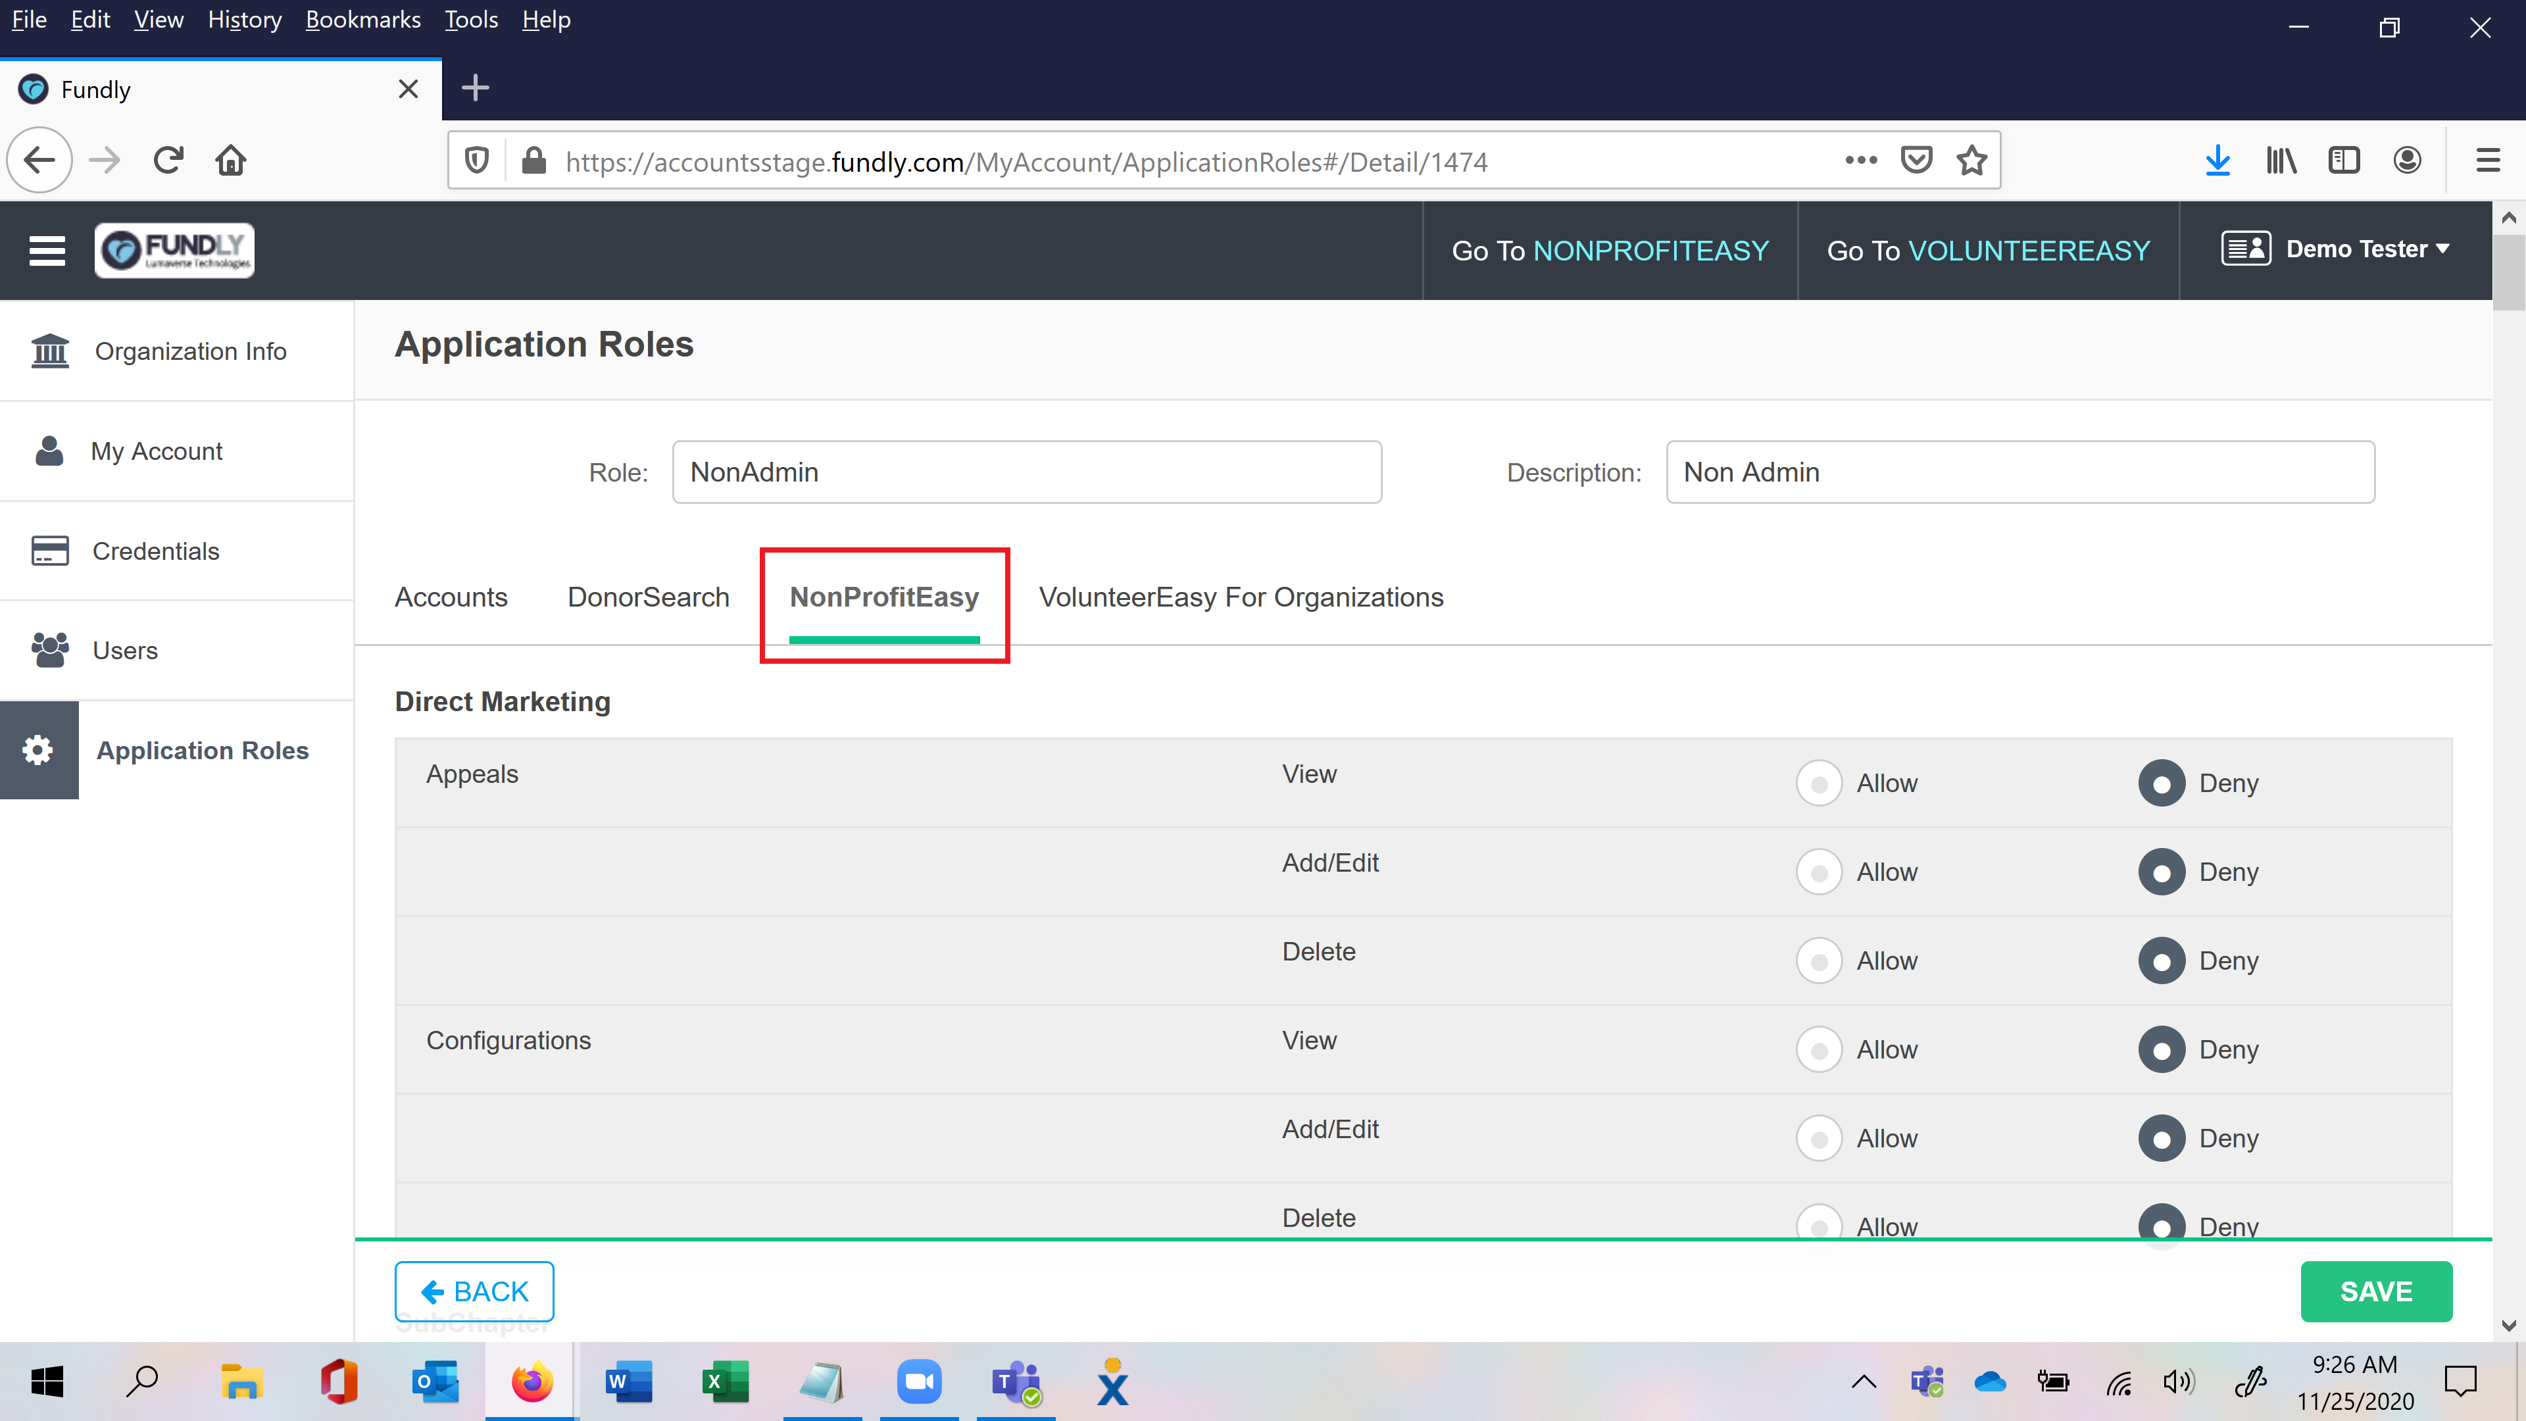Show hidden system tray icons
The width and height of the screenshot is (2526, 1421).
click(x=1863, y=1382)
